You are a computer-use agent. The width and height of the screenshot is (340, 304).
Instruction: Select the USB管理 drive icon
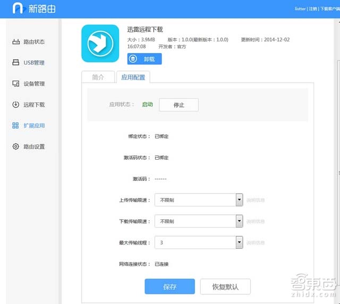pyautogui.click(x=16, y=63)
